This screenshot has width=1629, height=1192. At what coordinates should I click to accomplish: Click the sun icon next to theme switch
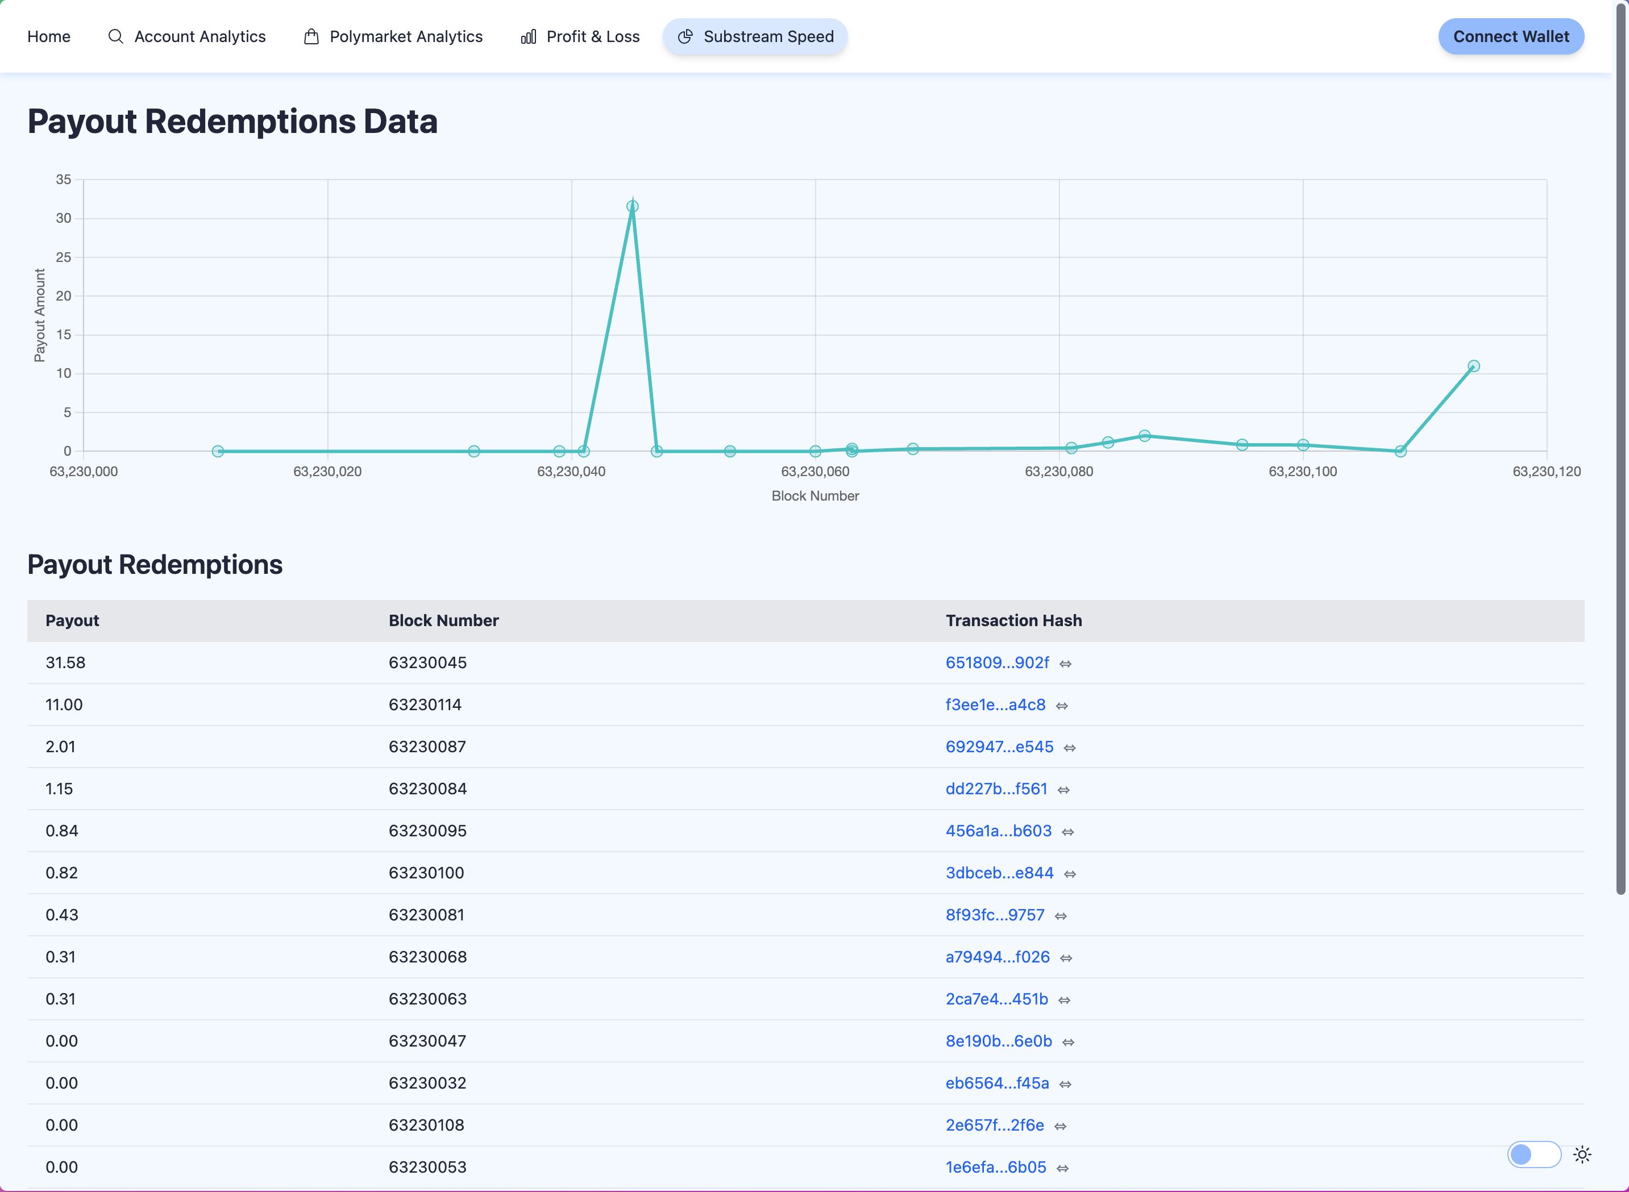[1582, 1155]
